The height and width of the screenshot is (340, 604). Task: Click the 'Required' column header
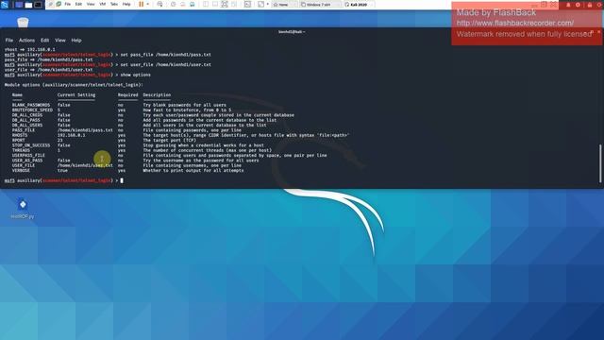point(128,94)
